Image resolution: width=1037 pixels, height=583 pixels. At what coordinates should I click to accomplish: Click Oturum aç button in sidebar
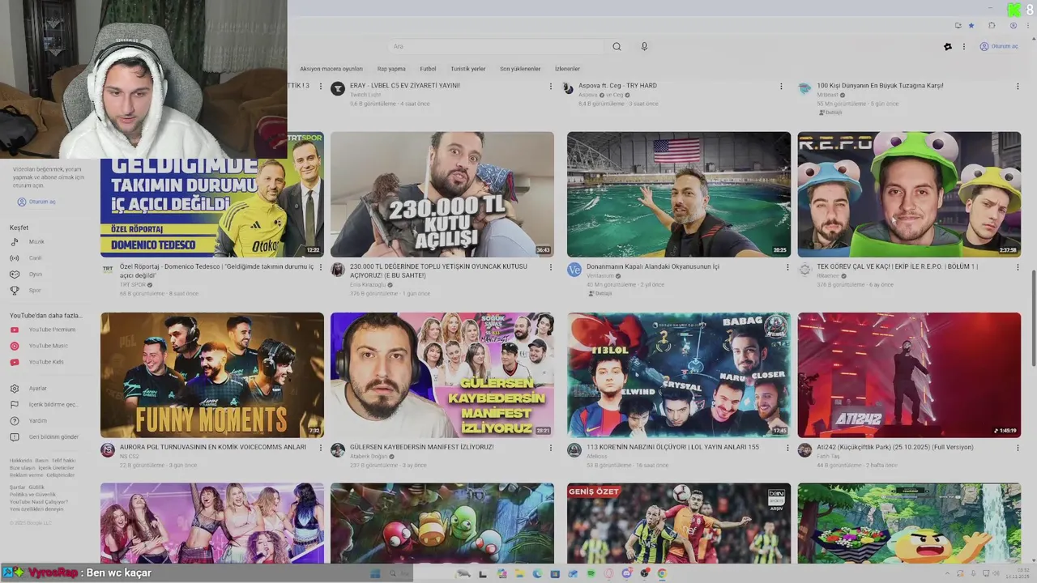36,202
